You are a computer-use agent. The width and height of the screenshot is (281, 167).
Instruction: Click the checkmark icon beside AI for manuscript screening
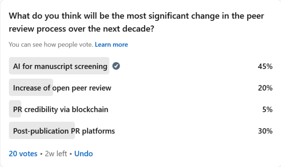(x=116, y=66)
